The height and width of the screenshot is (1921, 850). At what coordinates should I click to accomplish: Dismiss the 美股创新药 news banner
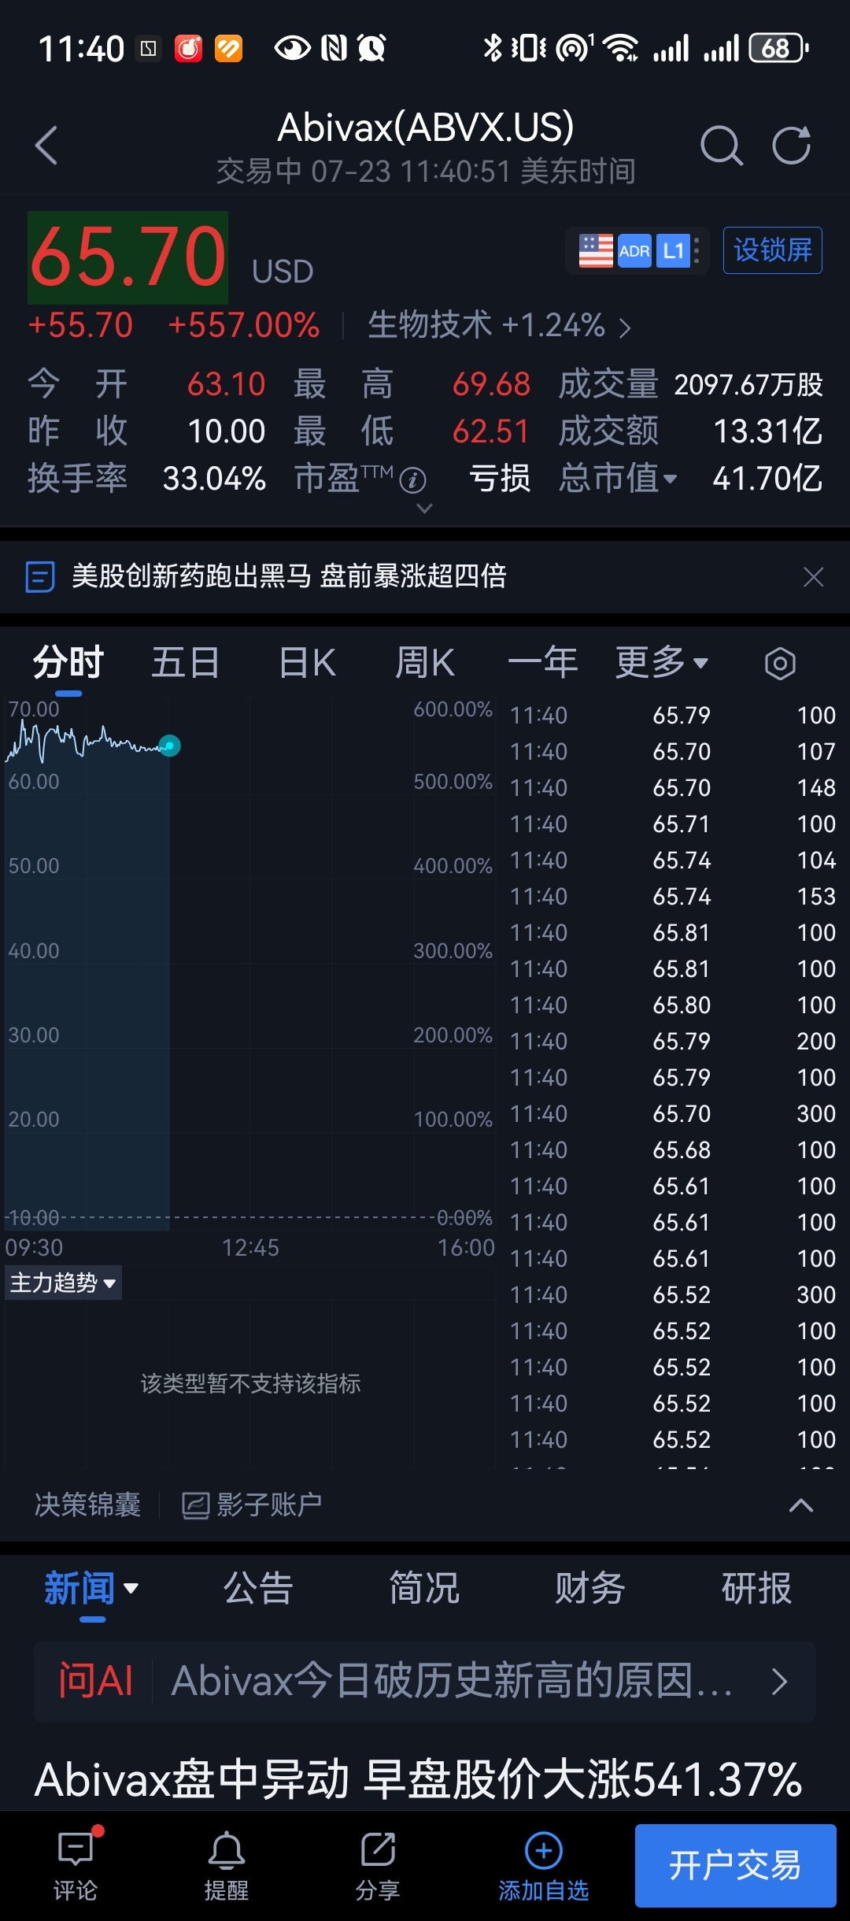coord(813,577)
